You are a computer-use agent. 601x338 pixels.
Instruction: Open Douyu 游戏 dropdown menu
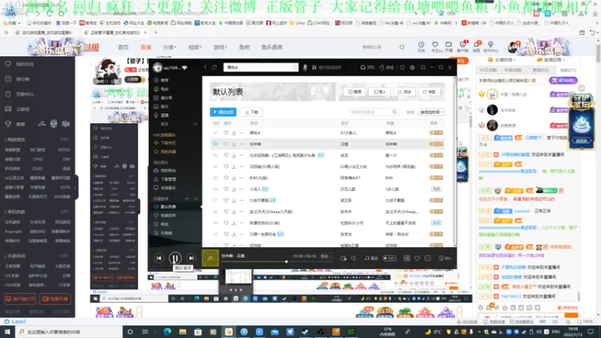pyautogui.click(x=220, y=47)
